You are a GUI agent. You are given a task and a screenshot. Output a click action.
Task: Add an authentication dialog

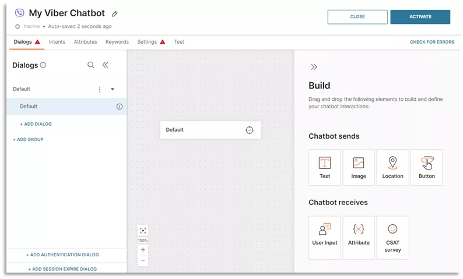point(62,255)
